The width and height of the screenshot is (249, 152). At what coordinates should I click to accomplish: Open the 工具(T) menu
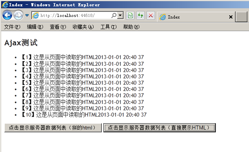pos(109,27)
